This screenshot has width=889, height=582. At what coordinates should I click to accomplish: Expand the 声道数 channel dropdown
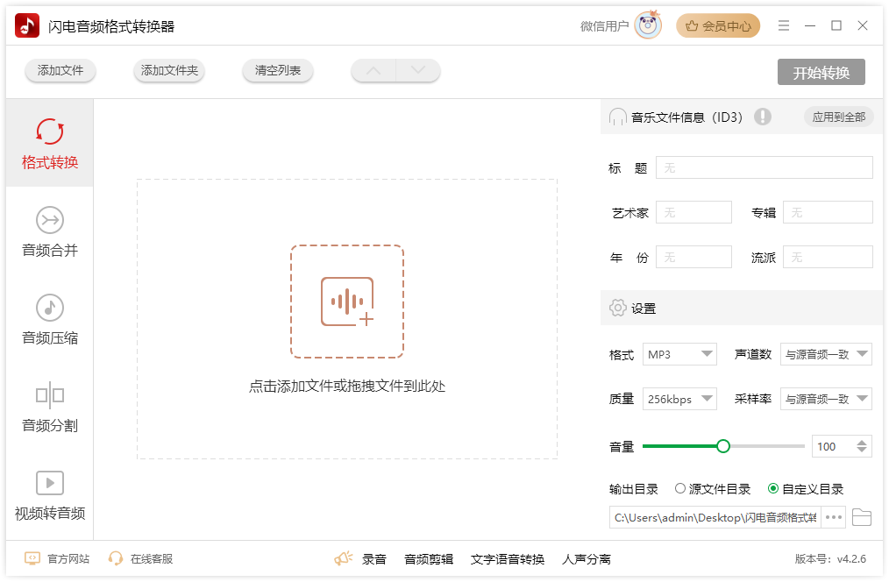point(826,354)
